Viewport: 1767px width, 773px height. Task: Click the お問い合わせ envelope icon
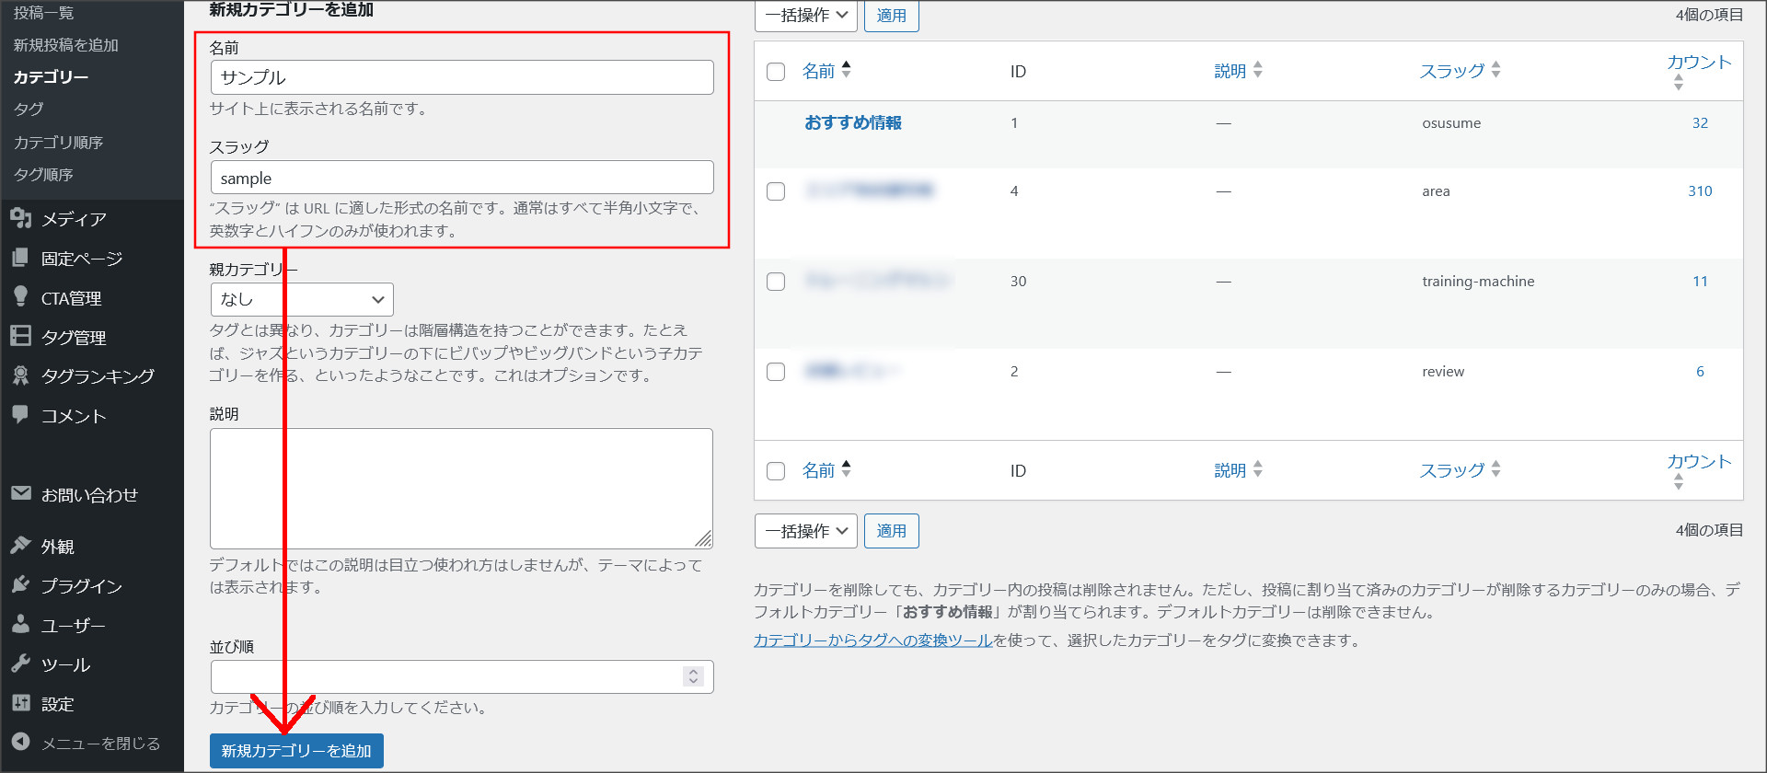point(20,493)
